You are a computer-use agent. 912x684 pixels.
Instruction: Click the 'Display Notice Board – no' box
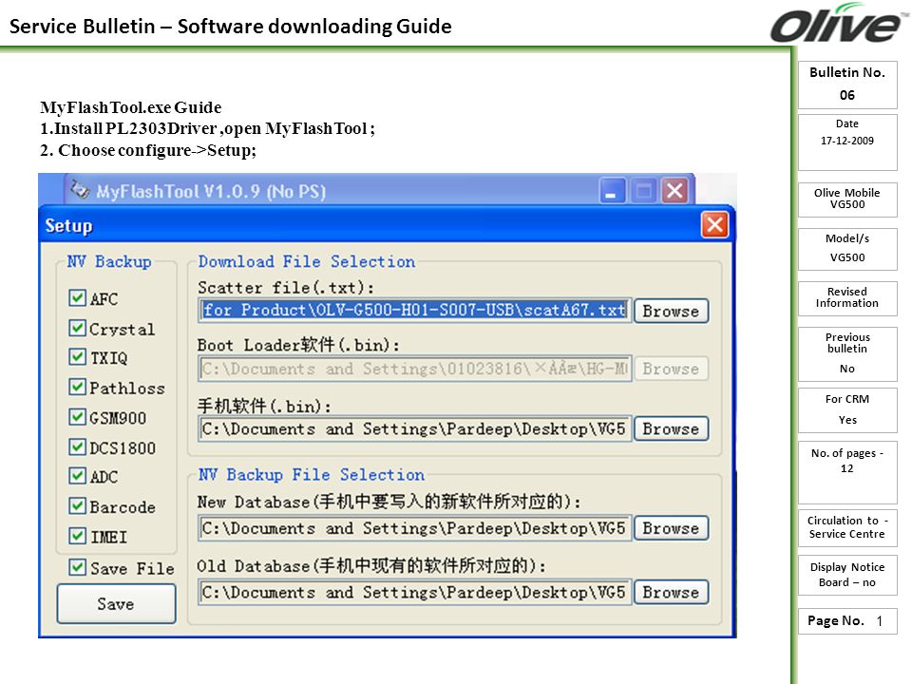click(847, 575)
